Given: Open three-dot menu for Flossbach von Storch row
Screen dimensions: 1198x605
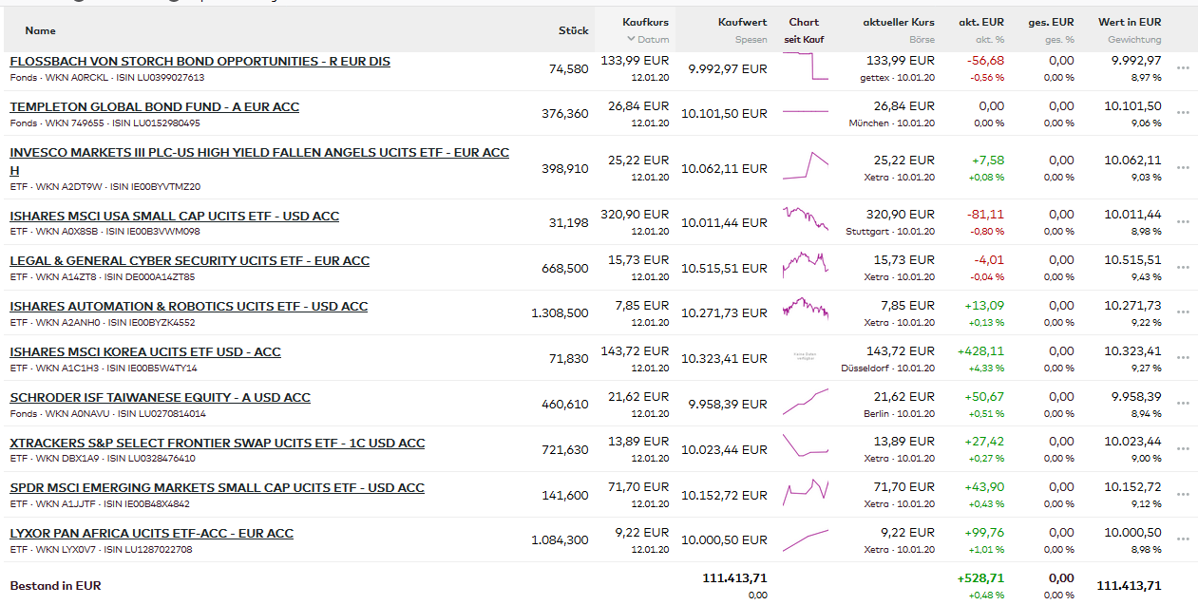Looking at the screenshot, I should [x=1183, y=68].
